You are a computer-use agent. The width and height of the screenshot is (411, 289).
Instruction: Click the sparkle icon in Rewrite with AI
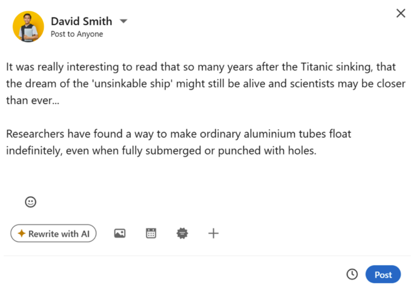click(22, 234)
